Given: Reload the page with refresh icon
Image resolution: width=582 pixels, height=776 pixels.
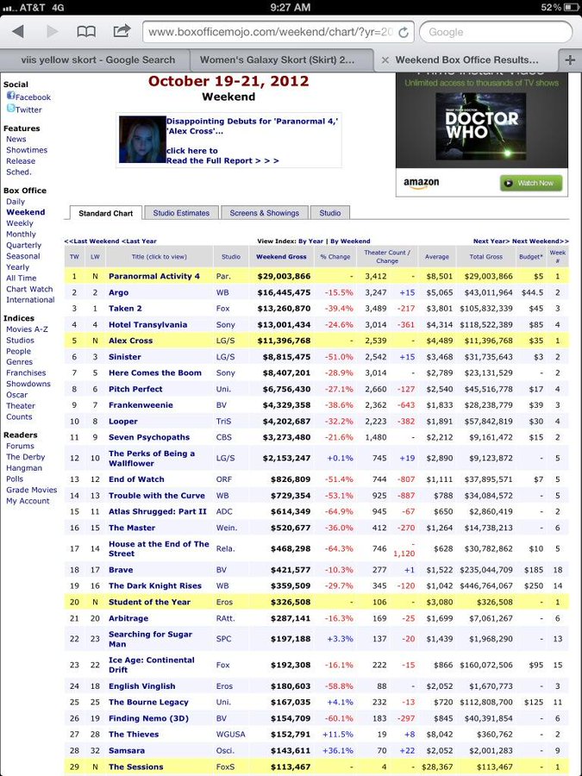Looking at the screenshot, I should pyautogui.click(x=404, y=33).
